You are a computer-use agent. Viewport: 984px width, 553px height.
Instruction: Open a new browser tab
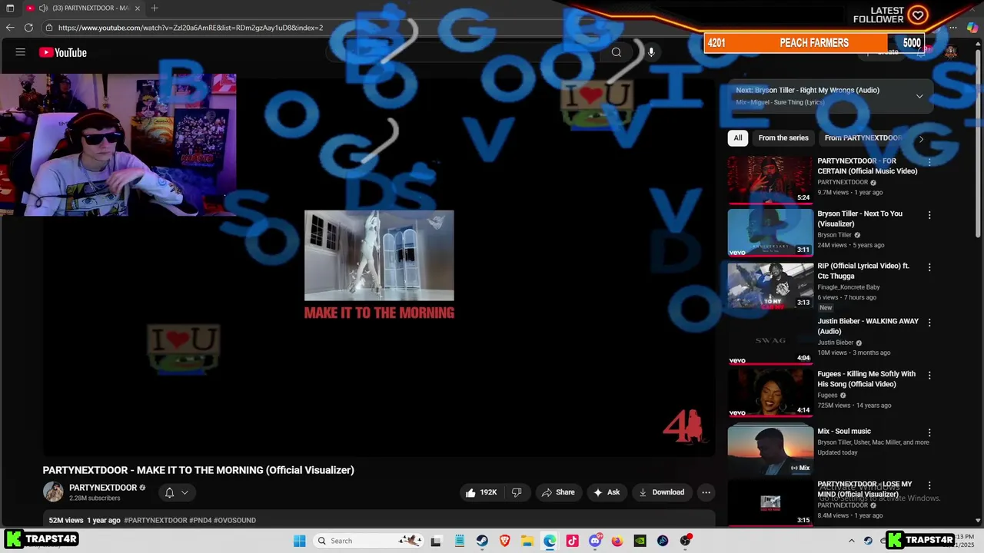(155, 8)
